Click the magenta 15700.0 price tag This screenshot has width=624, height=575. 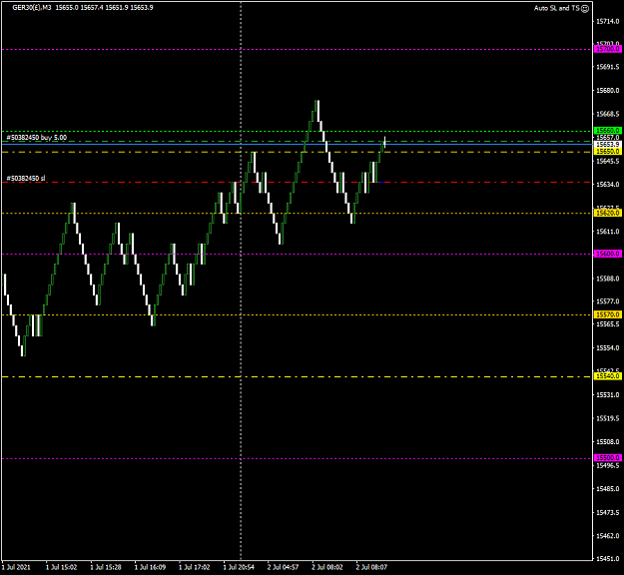608,49
